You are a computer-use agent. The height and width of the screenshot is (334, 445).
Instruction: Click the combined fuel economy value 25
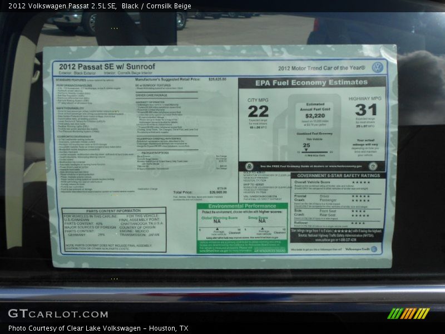306,145
